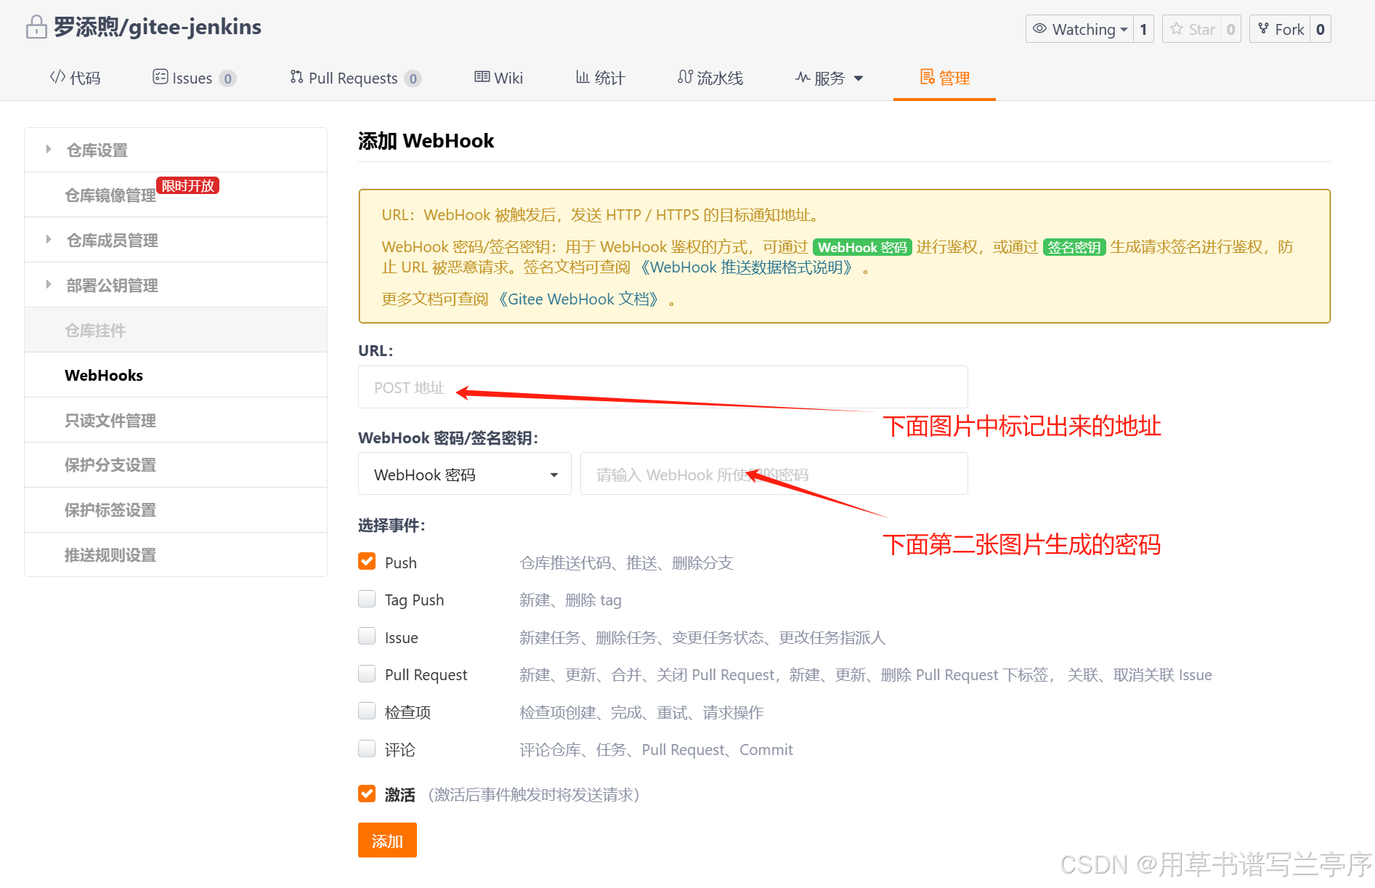
Task: Enable the Tag Push event checkbox
Action: 367,599
